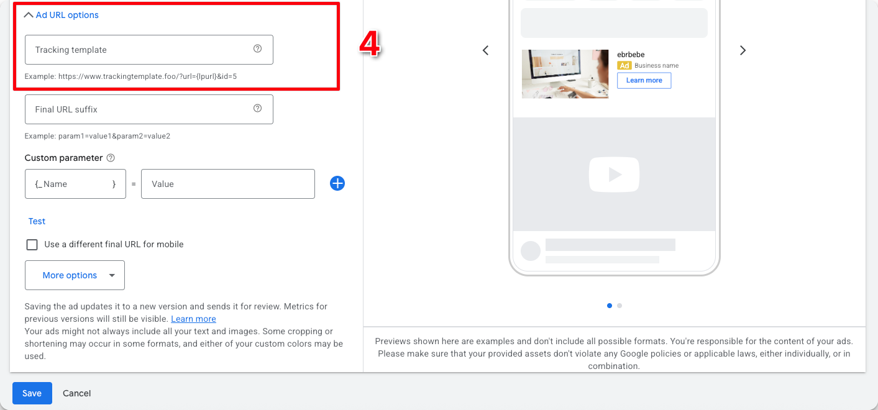Screen dimensions: 878x410
Task: Add another custom parameter with plus icon
Action: point(337,183)
